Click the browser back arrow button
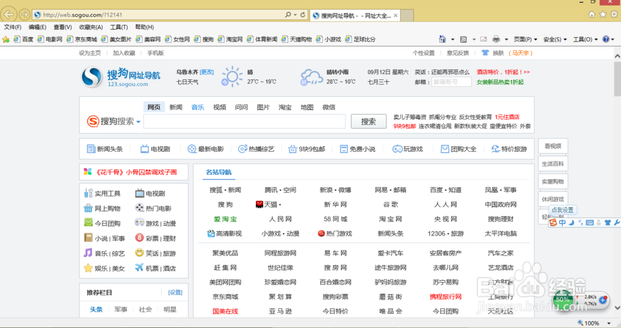Screen dimensions: 621x328 9,15
